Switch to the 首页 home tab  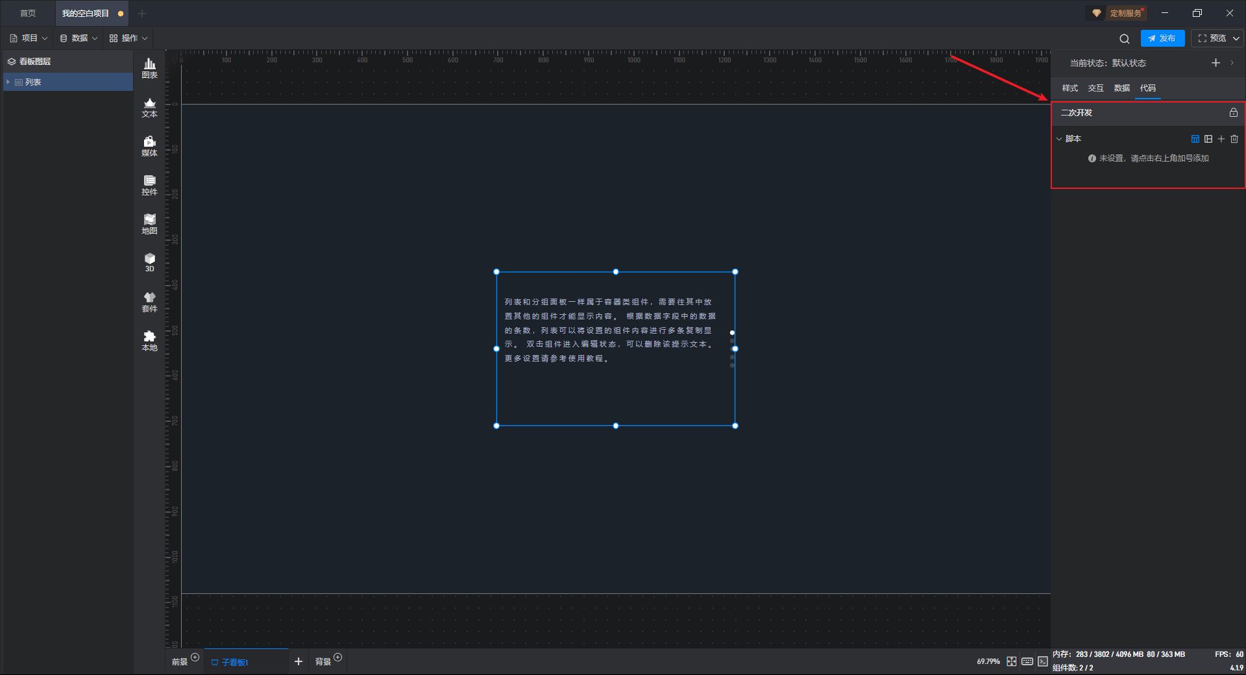pos(28,13)
